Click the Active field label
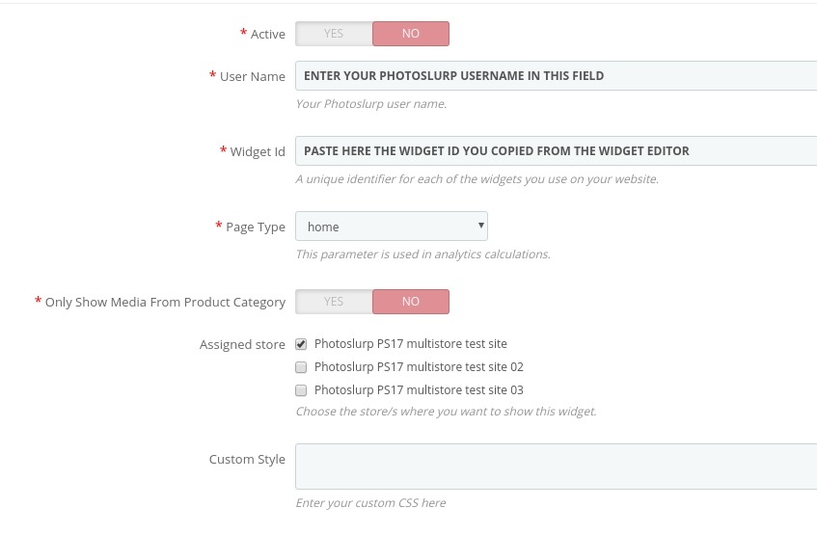 click(x=268, y=35)
